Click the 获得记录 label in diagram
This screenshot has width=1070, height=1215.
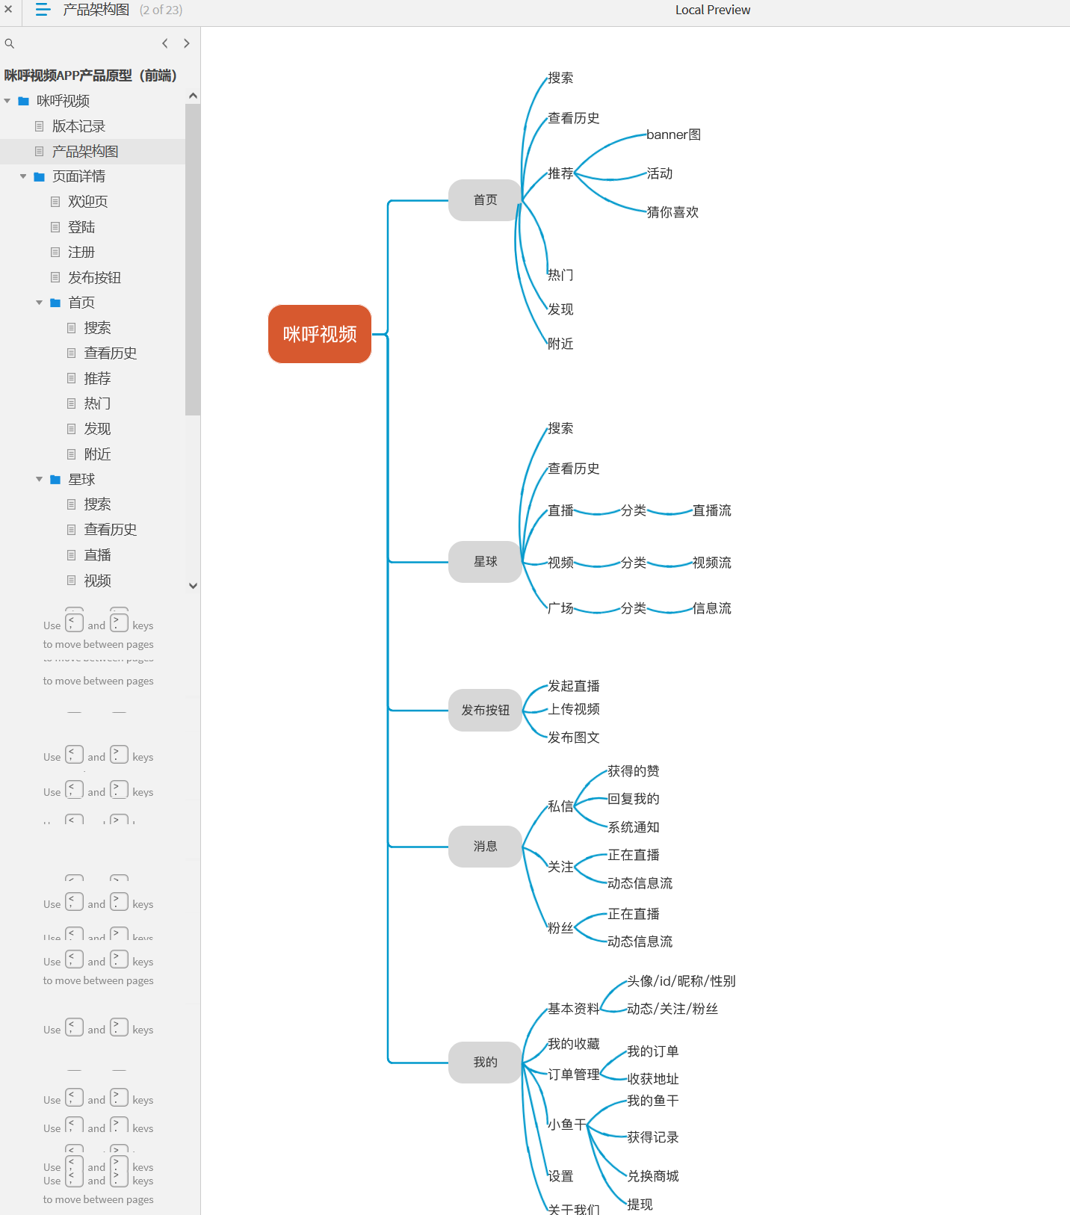(x=653, y=1137)
